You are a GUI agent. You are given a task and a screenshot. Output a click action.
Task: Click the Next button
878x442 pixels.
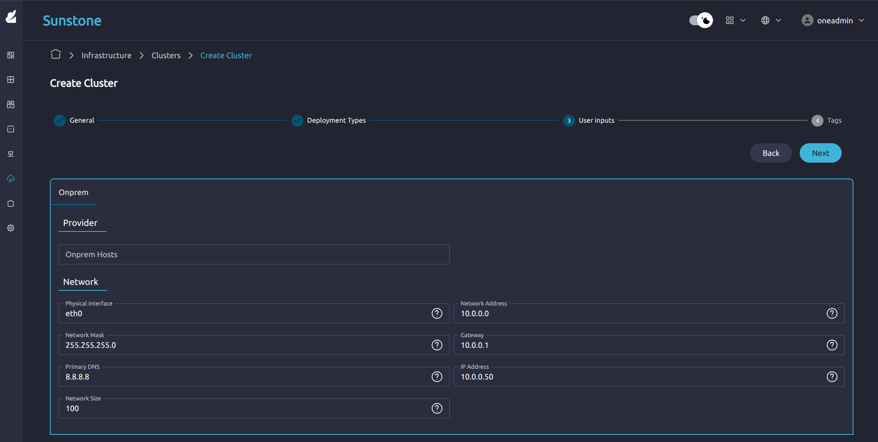(x=820, y=153)
